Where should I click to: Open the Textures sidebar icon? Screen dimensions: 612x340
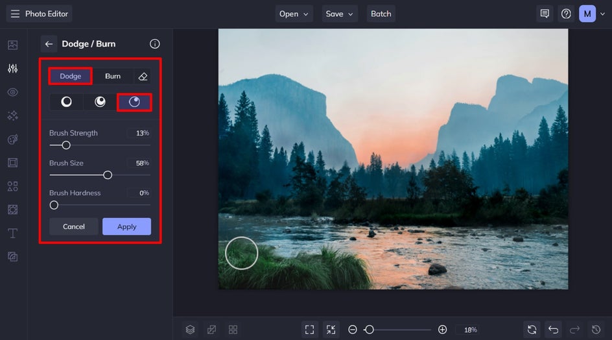[x=12, y=210]
